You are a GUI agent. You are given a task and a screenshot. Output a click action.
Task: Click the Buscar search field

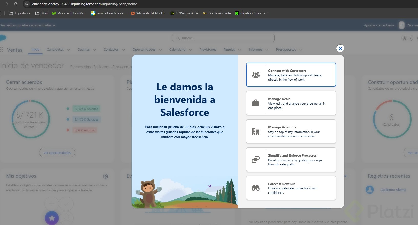pyautogui.click(x=223, y=38)
